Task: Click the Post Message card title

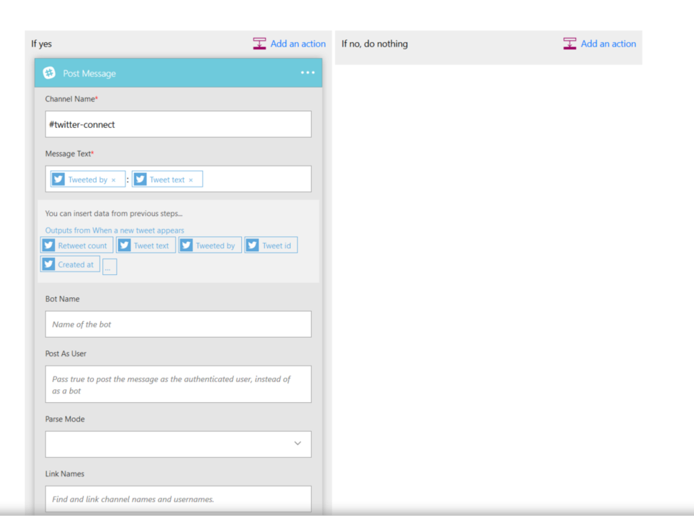Action: [89, 73]
